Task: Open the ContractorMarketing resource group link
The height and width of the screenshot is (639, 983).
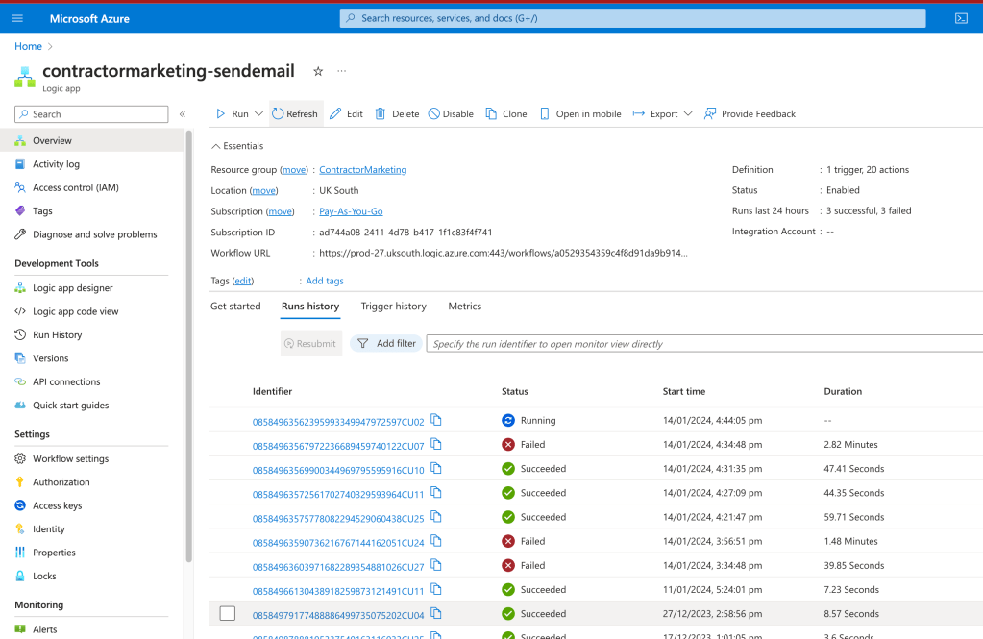Action: click(363, 170)
